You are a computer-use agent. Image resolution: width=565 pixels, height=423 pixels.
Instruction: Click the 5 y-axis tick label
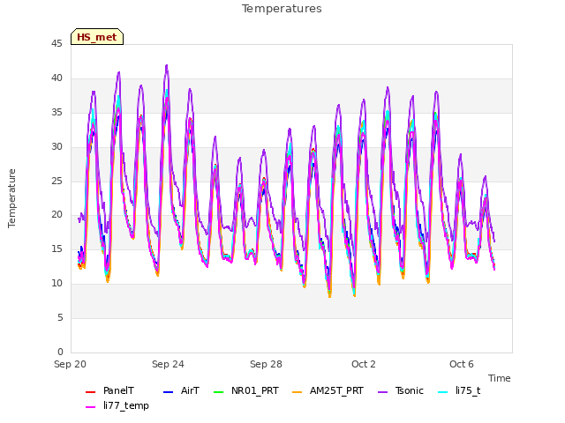pyautogui.click(x=60, y=317)
